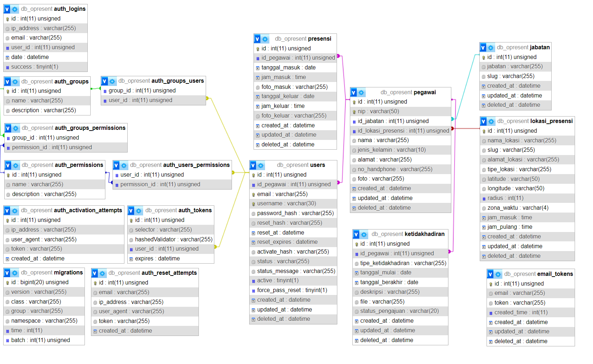This screenshot has width=593, height=364.
Task: Select 'batch : int(11) unsigned' row in migrations
Action: point(44,340)
